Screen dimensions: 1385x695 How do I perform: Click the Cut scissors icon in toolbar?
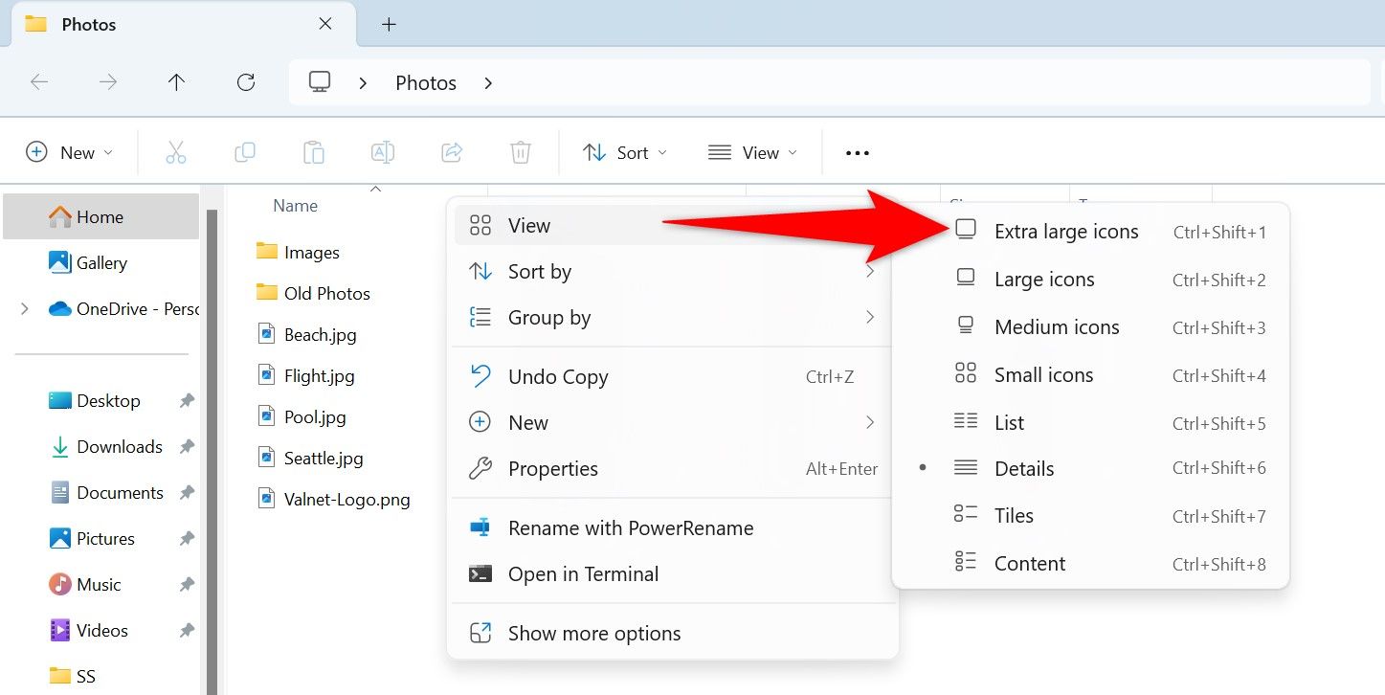coord(176,153)
